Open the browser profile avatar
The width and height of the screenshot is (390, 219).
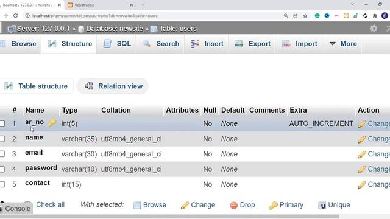pyautogui.click(x=385, y=16)
